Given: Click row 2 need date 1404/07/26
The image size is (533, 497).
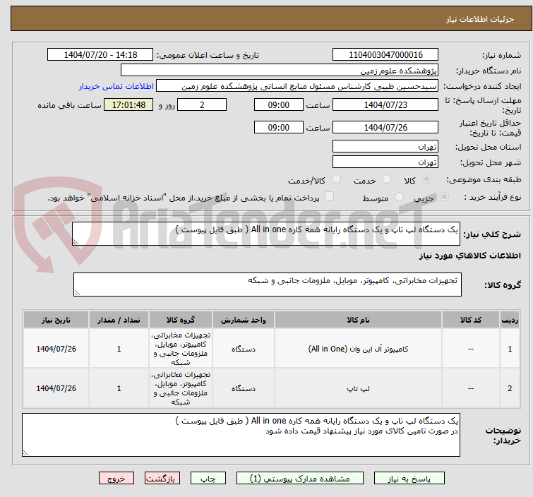Looking at the screenshot, I should (56, 388).
